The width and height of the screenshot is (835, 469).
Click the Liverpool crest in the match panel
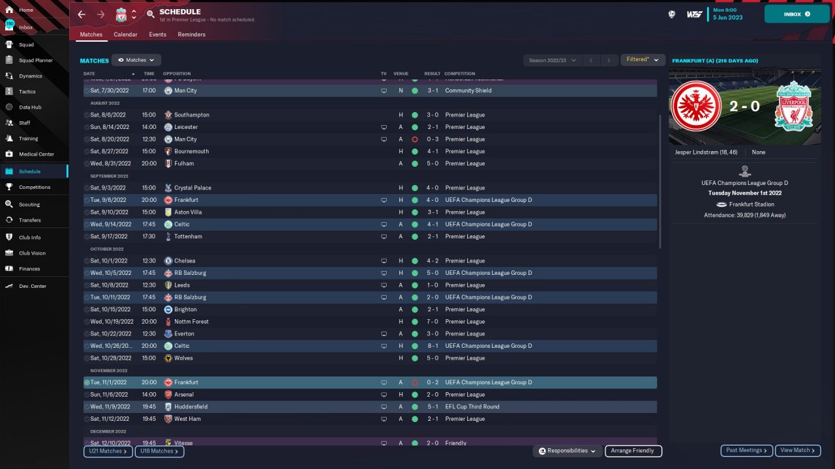click(794, 106)
